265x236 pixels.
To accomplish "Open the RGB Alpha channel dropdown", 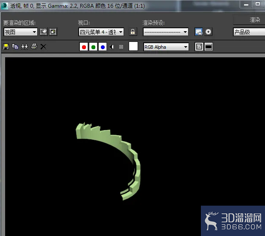I will 166,47.
